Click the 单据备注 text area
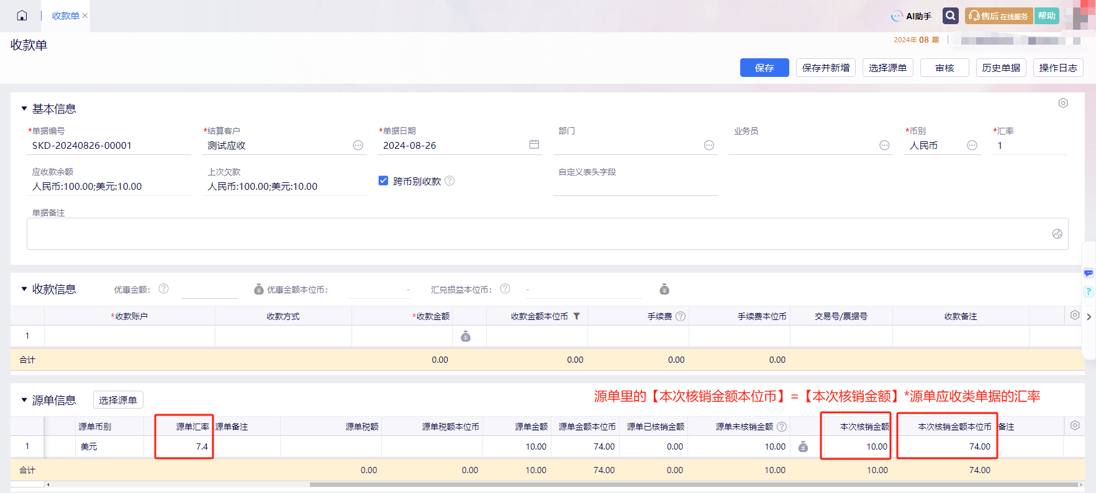This screenshot has width=1096, height=493. (547, 234)
